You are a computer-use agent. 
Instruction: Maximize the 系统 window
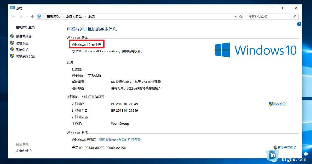pyautogui.click(x=284, y=8)
